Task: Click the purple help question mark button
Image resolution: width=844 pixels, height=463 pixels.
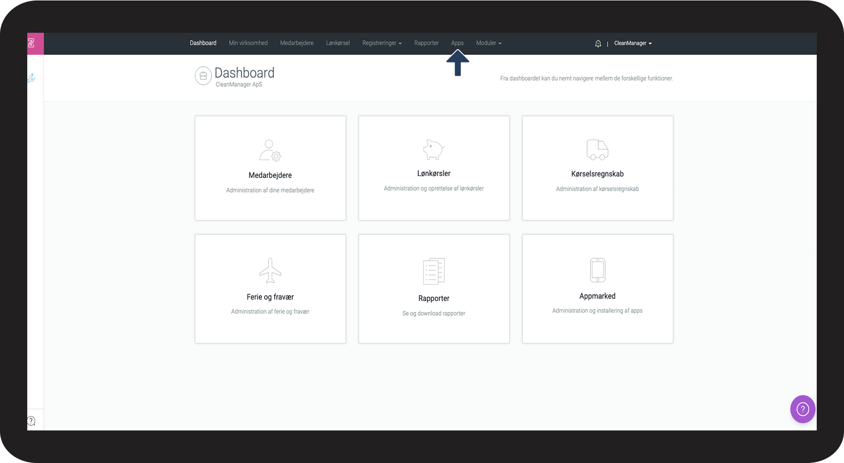Action: click(x=802, y=409)
